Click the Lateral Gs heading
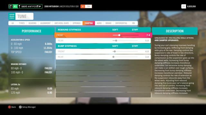 click(15, 84)
